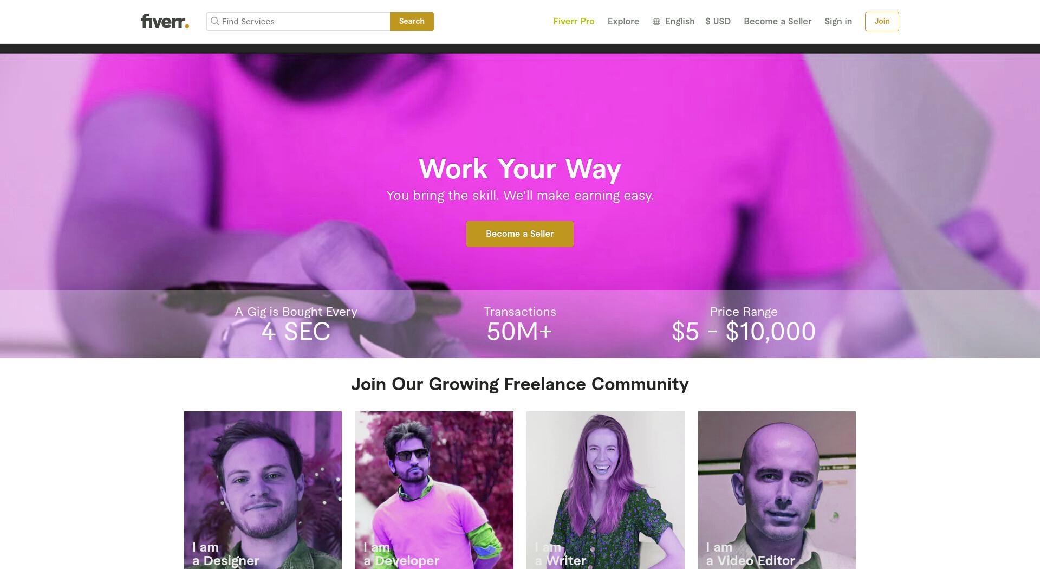Click the hero Become a Seller button
Screen dimensions: 1040x569
click(x=520, y=234)
